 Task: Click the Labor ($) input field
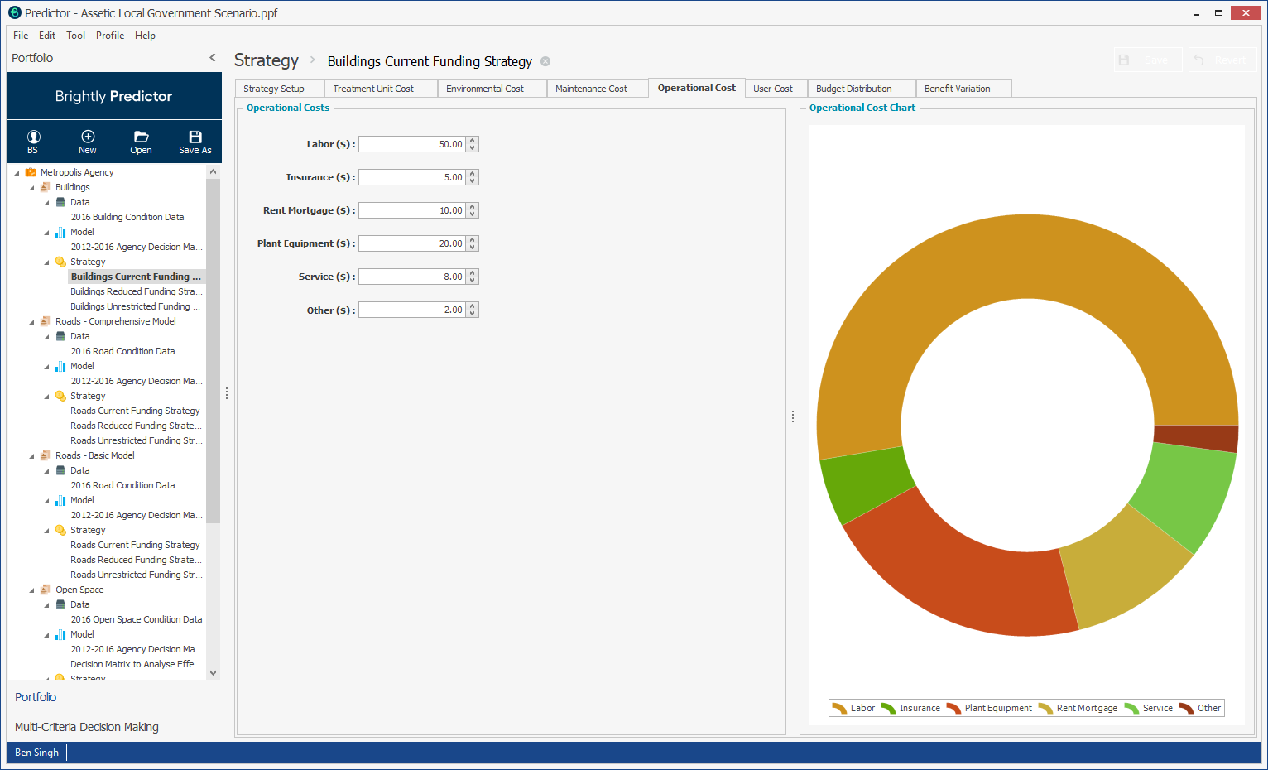click(x=412, y=144)
